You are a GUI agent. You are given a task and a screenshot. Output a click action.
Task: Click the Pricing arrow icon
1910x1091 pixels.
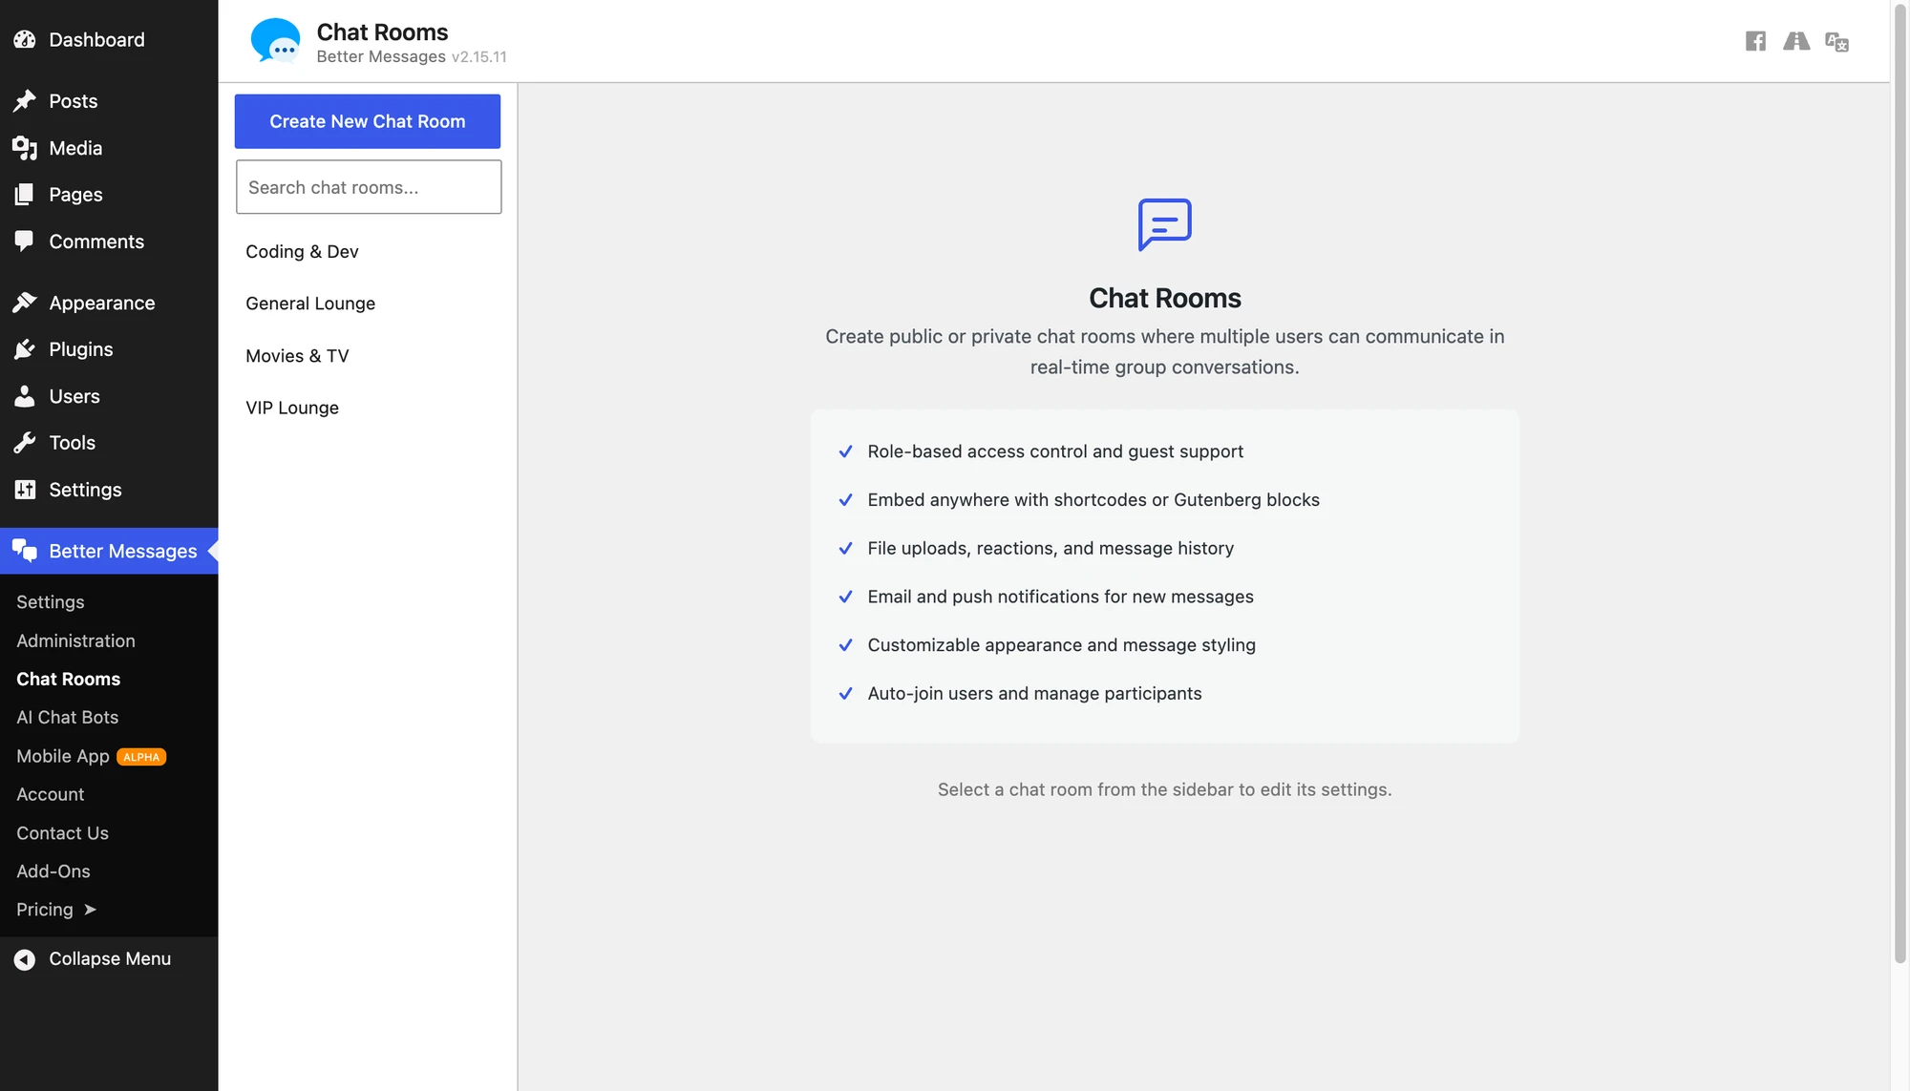pyautogui.click(x=90, y=910)
